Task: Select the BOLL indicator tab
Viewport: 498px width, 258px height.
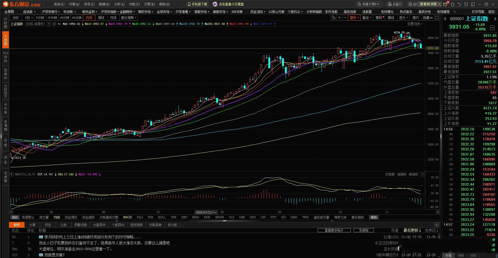Action: [162, 217]
